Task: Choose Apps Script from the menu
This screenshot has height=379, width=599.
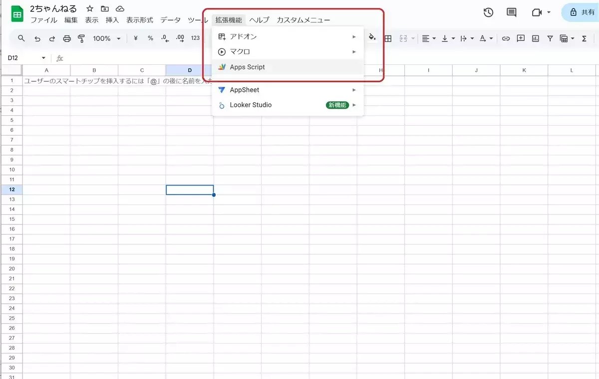Action: (288, 67)
